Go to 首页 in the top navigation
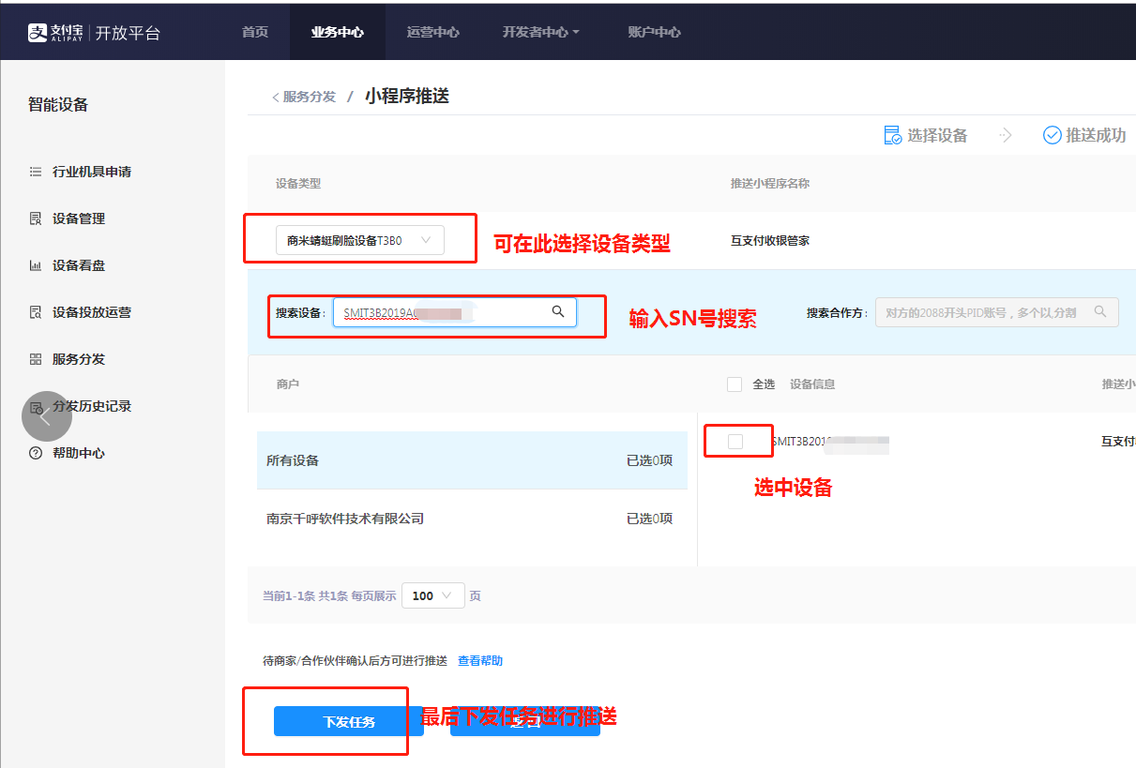This screenshot has height=768, width=1136. coord(254,32)
